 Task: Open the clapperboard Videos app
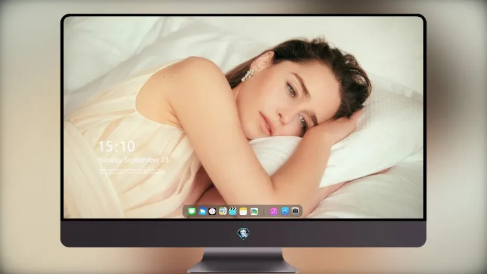pyautogui.click(x=232, y=211)
